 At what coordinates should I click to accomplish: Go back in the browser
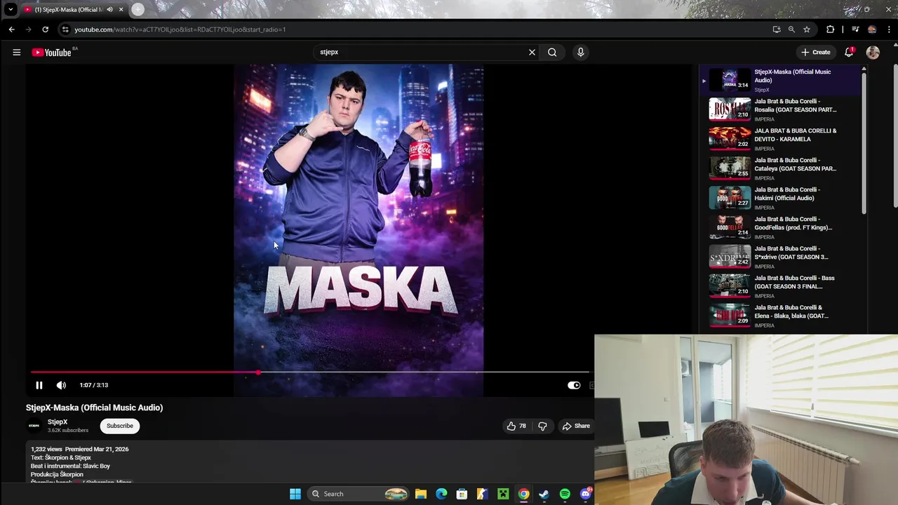pyautogui.click(x=11, y=29)
